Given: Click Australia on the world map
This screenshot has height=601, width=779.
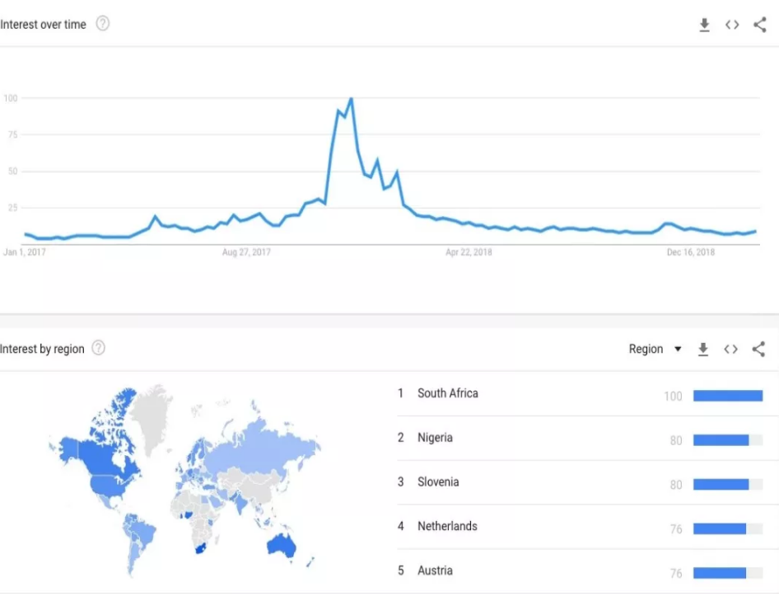Looking at the screenshot, I should 281,546.
